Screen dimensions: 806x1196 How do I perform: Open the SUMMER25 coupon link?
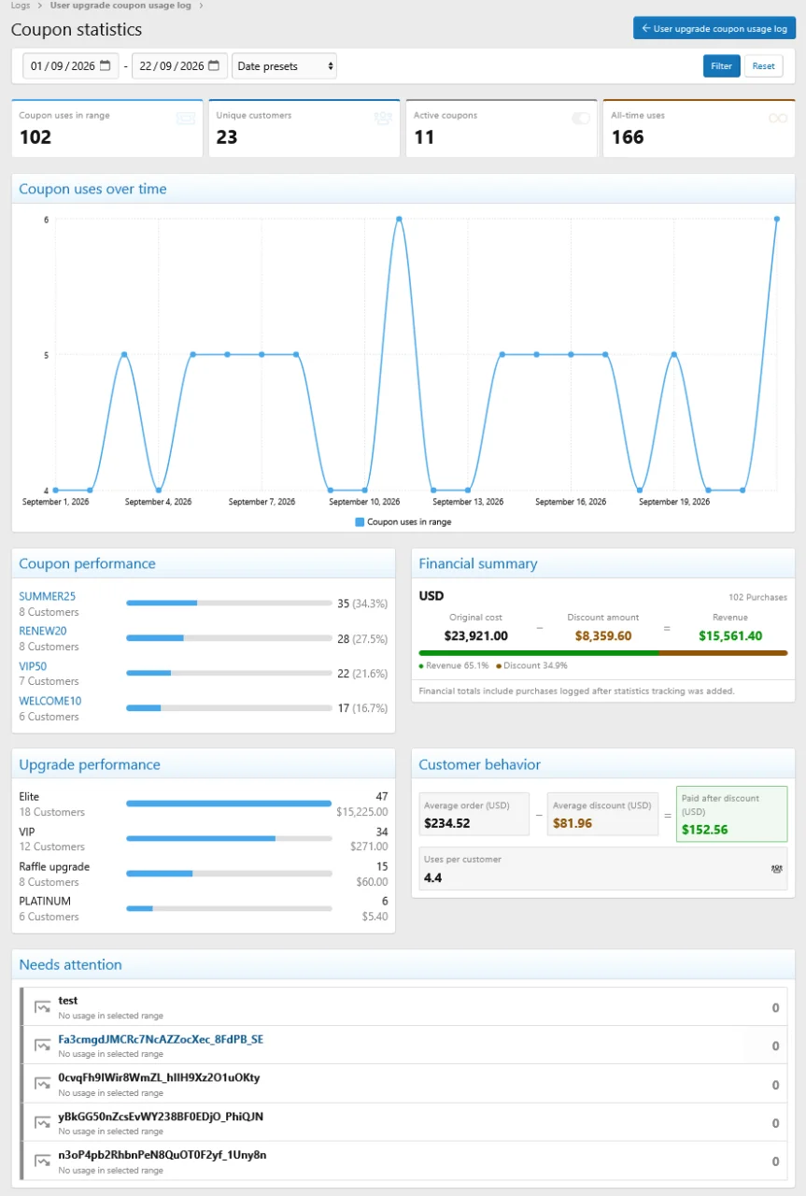tap(48, 596)
